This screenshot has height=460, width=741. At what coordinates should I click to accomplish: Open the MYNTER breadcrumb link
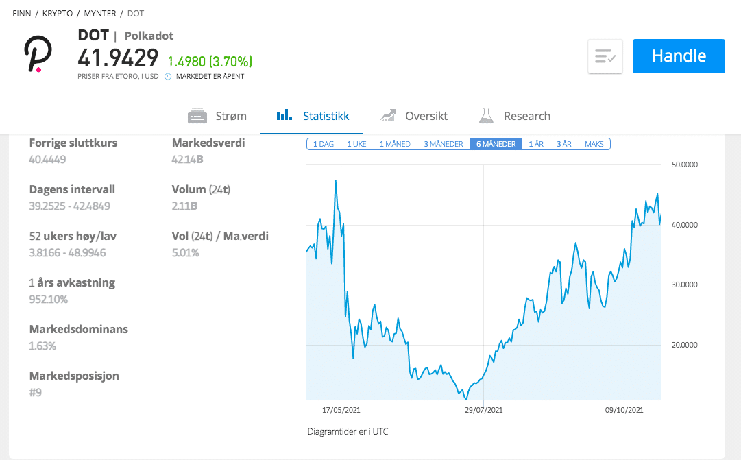coord(101,13)
